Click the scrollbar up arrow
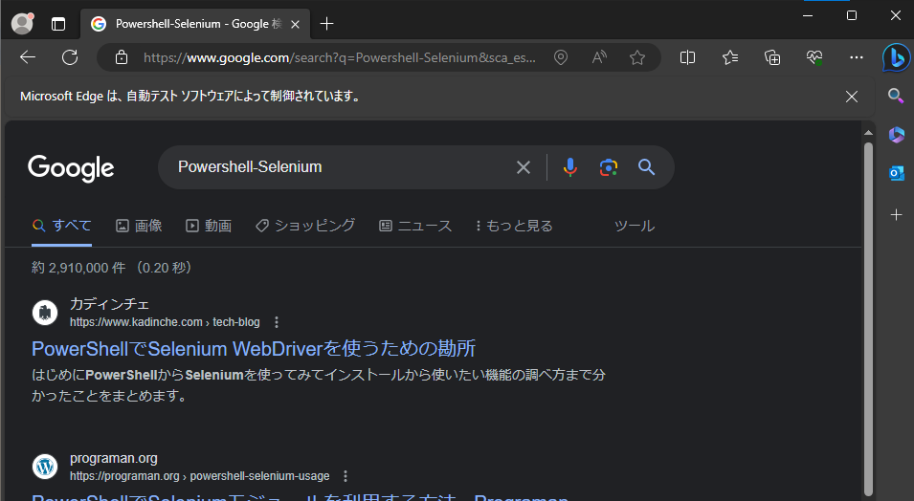The height and width of the screenshot is (501, 914). tap(868, 133)
